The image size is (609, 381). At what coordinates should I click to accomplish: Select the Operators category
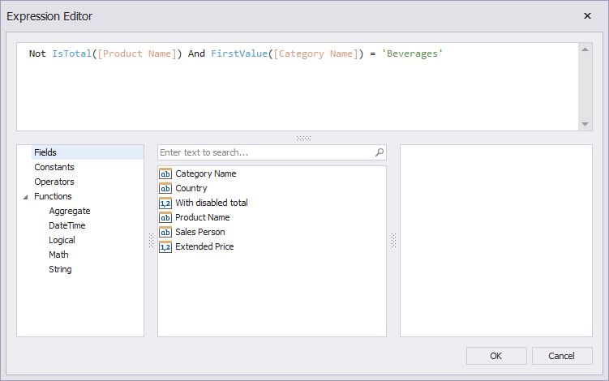(x=54, y=182)
